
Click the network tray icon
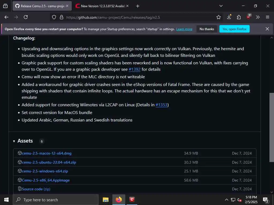[233, 200]
